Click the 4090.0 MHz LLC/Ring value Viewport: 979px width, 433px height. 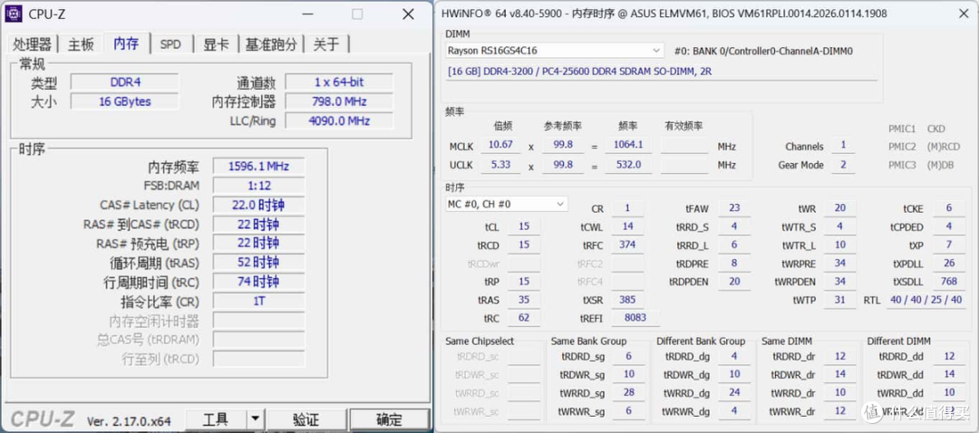point(339,120)
